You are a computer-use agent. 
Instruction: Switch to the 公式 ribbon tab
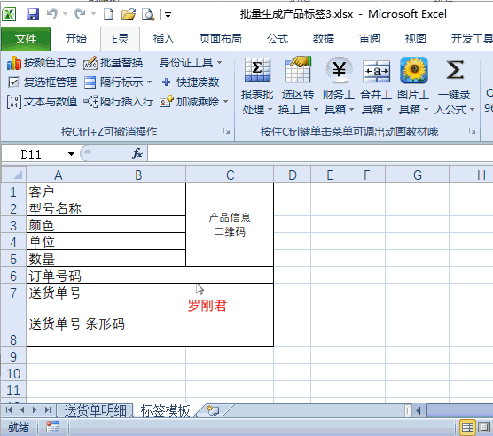click(278, 39)
